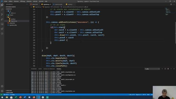This screenshot has width=176, height=99.
Task: Click the split editor icon
Action: pyautogui.click(x=171, y=4)
